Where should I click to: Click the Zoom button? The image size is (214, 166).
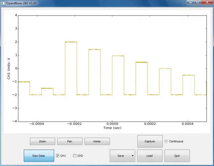(x=42, y=141)
